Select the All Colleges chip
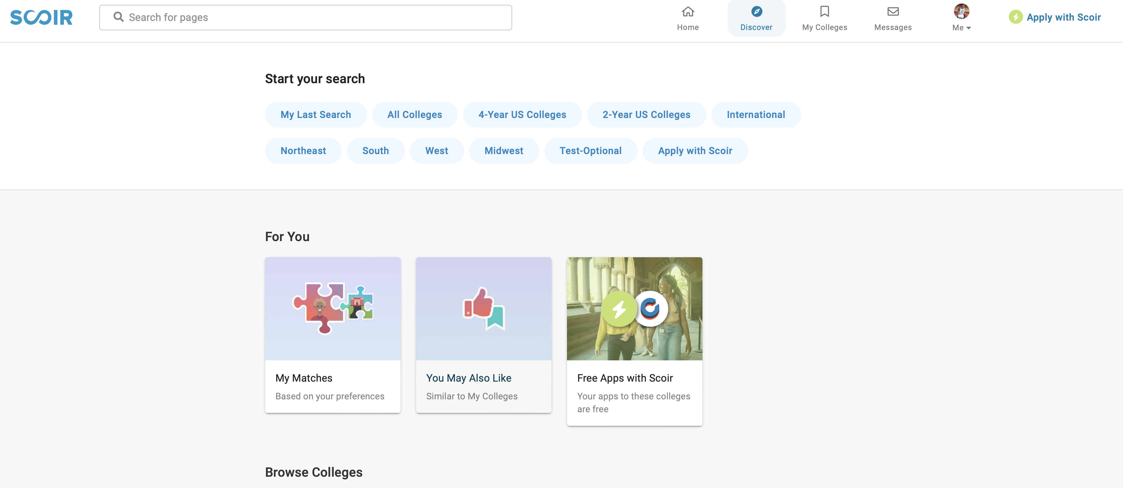The width and height of the screenshot is (1123, 488). [414, 115]
